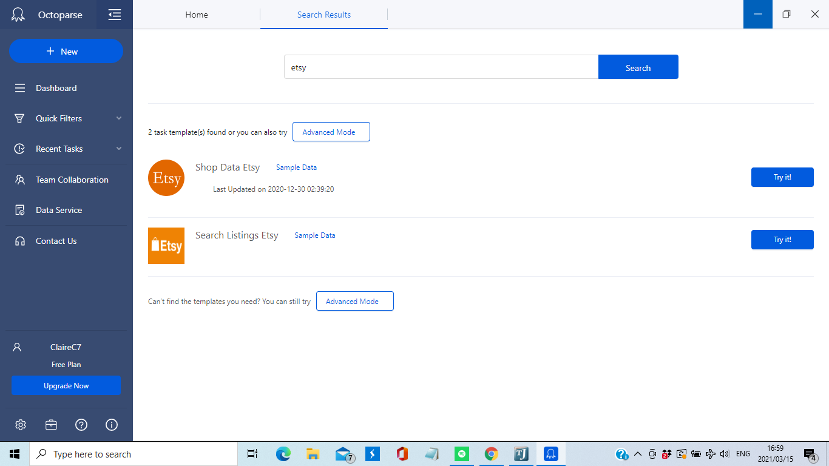Try the Search Listings Etsy template
829x466 pixels.
782,240
